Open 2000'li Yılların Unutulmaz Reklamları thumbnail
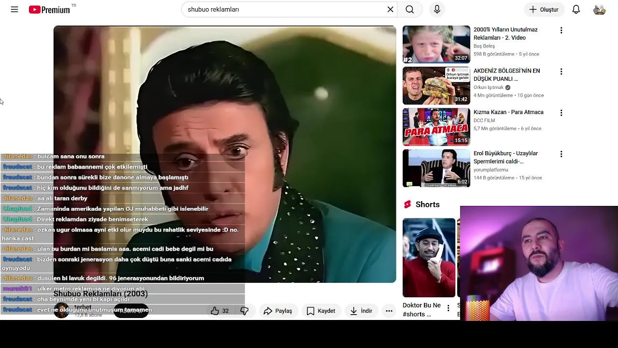The image size is (618, 348). click(x=436, y=44)
